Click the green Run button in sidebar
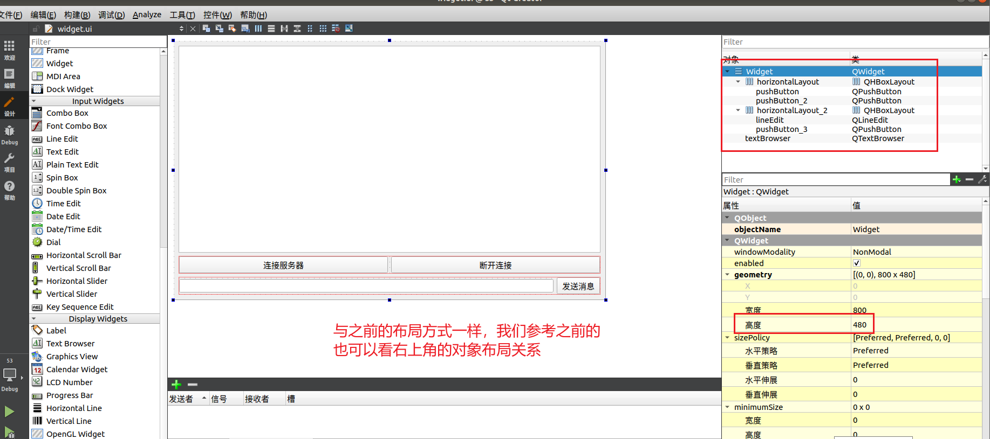 click(x=9, y=412)
